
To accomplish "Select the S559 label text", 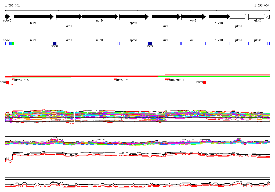I will point(150,46).
